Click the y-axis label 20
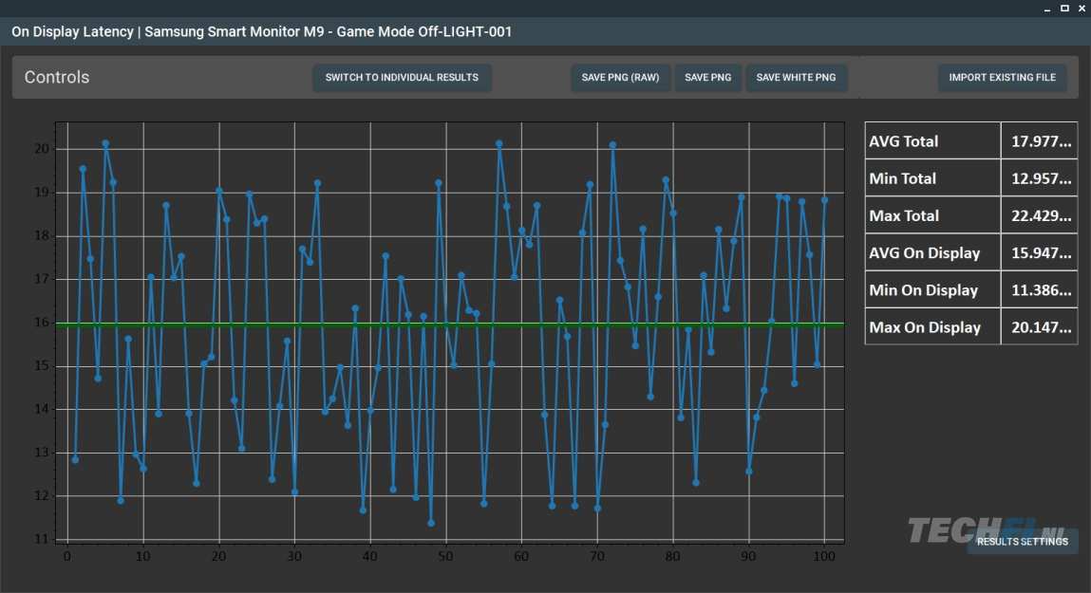Screen dimensions: 1091x593 42,149
